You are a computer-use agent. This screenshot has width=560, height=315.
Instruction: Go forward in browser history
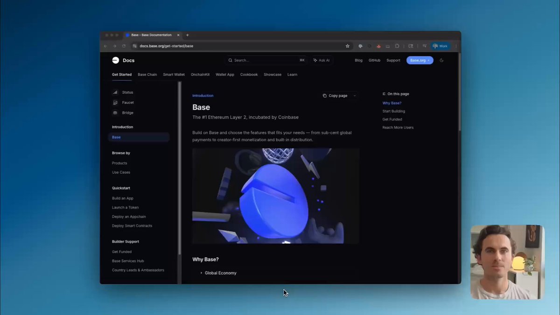[114, 46]
